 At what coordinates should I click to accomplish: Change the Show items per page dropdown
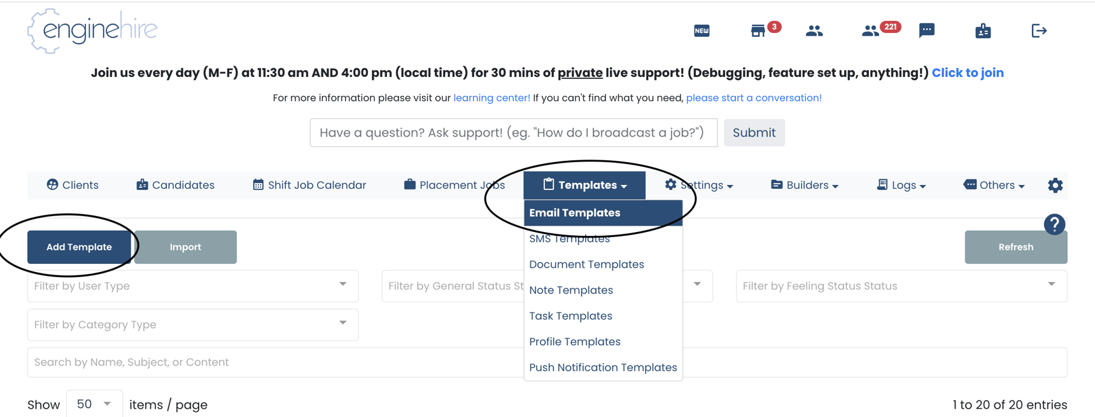(94, 404)
